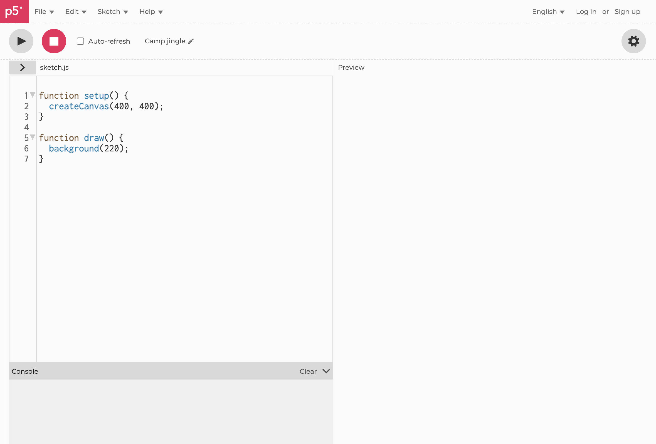Click the Log in link
The height and width of the screenshot is (444, 656).
coord(586,12)
